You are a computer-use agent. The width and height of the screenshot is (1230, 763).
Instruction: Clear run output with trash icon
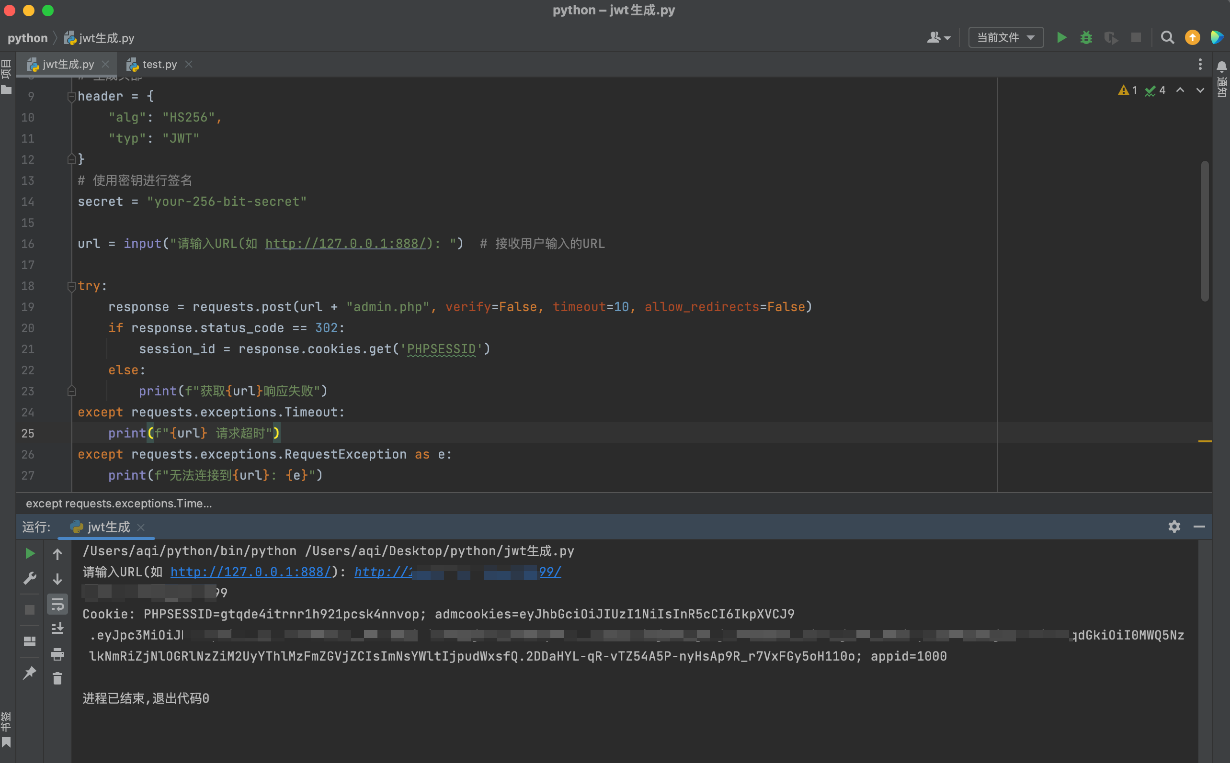(x=57, y=678)
